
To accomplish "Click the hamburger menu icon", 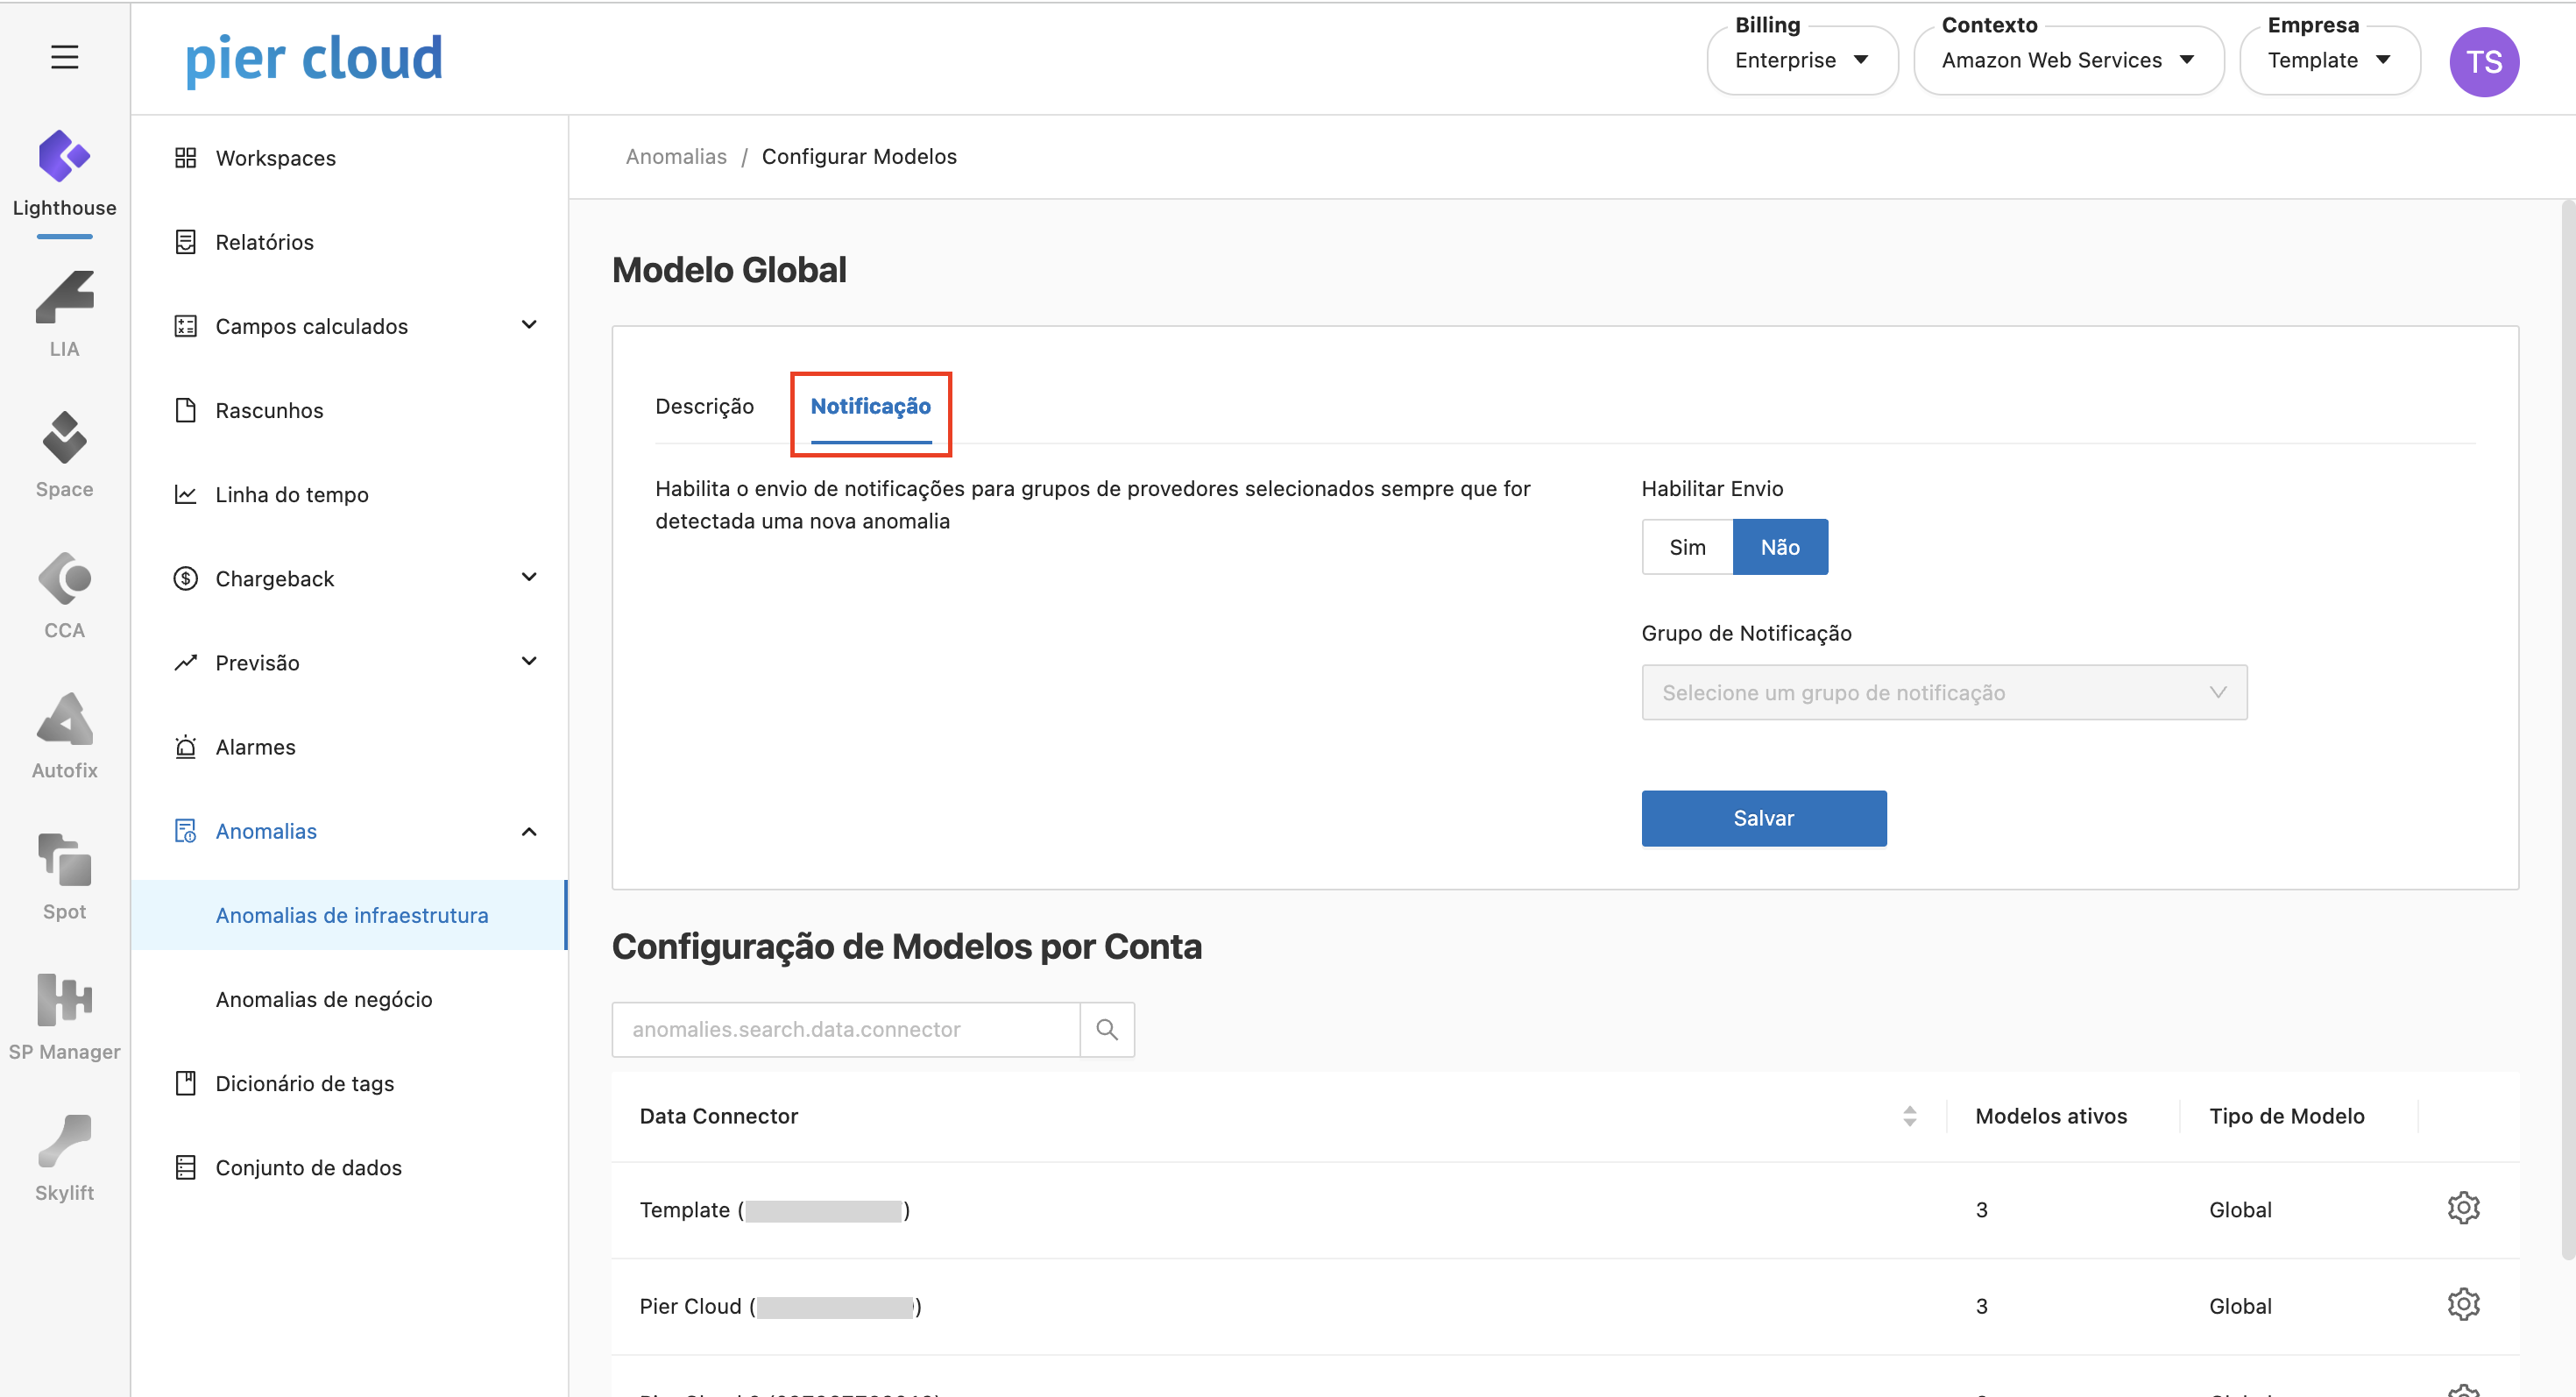I will click(64, 57).
